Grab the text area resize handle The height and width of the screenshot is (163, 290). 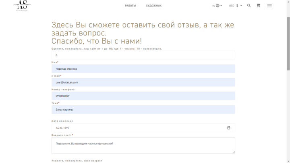[233, 151]
